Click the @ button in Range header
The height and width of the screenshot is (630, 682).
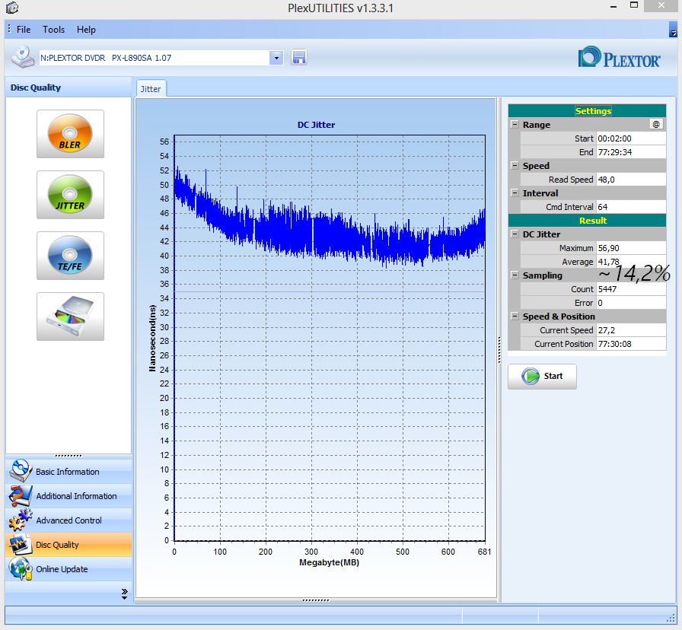(x=656, y=124)
